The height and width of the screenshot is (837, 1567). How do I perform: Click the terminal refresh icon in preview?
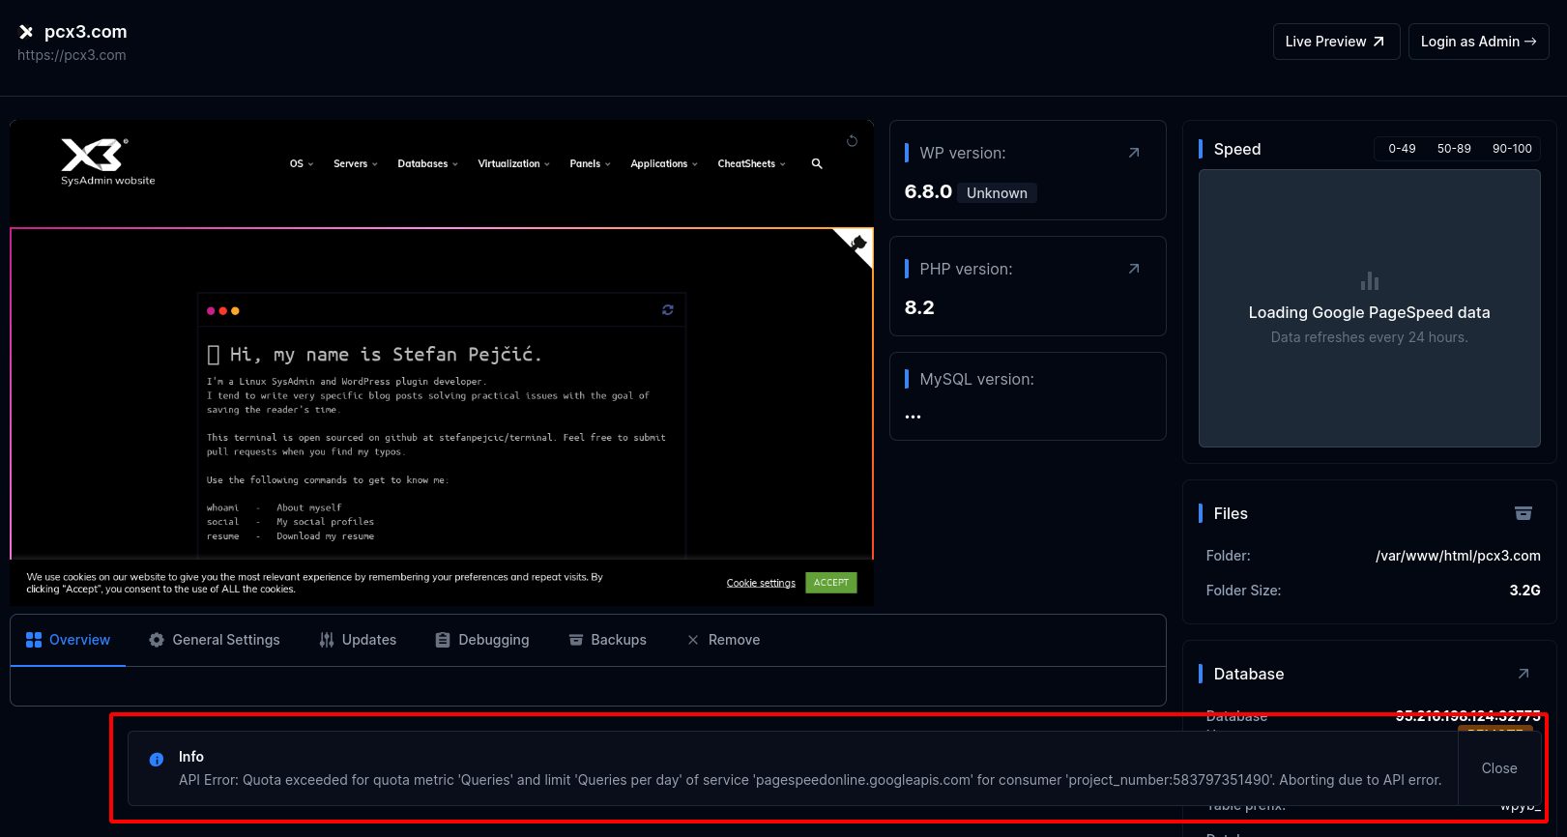tap(667, 310)
